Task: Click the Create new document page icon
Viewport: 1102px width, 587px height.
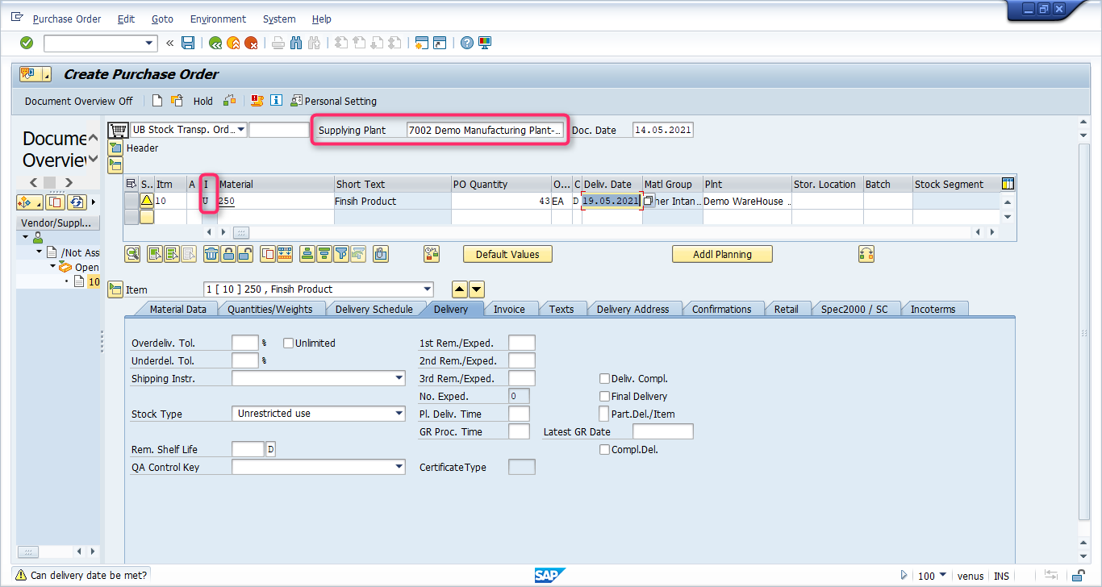Action: click(157, 101)
